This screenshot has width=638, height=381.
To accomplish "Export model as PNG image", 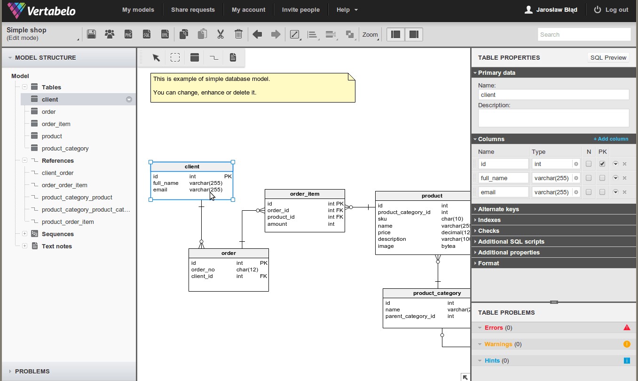I will coord(128,34).
